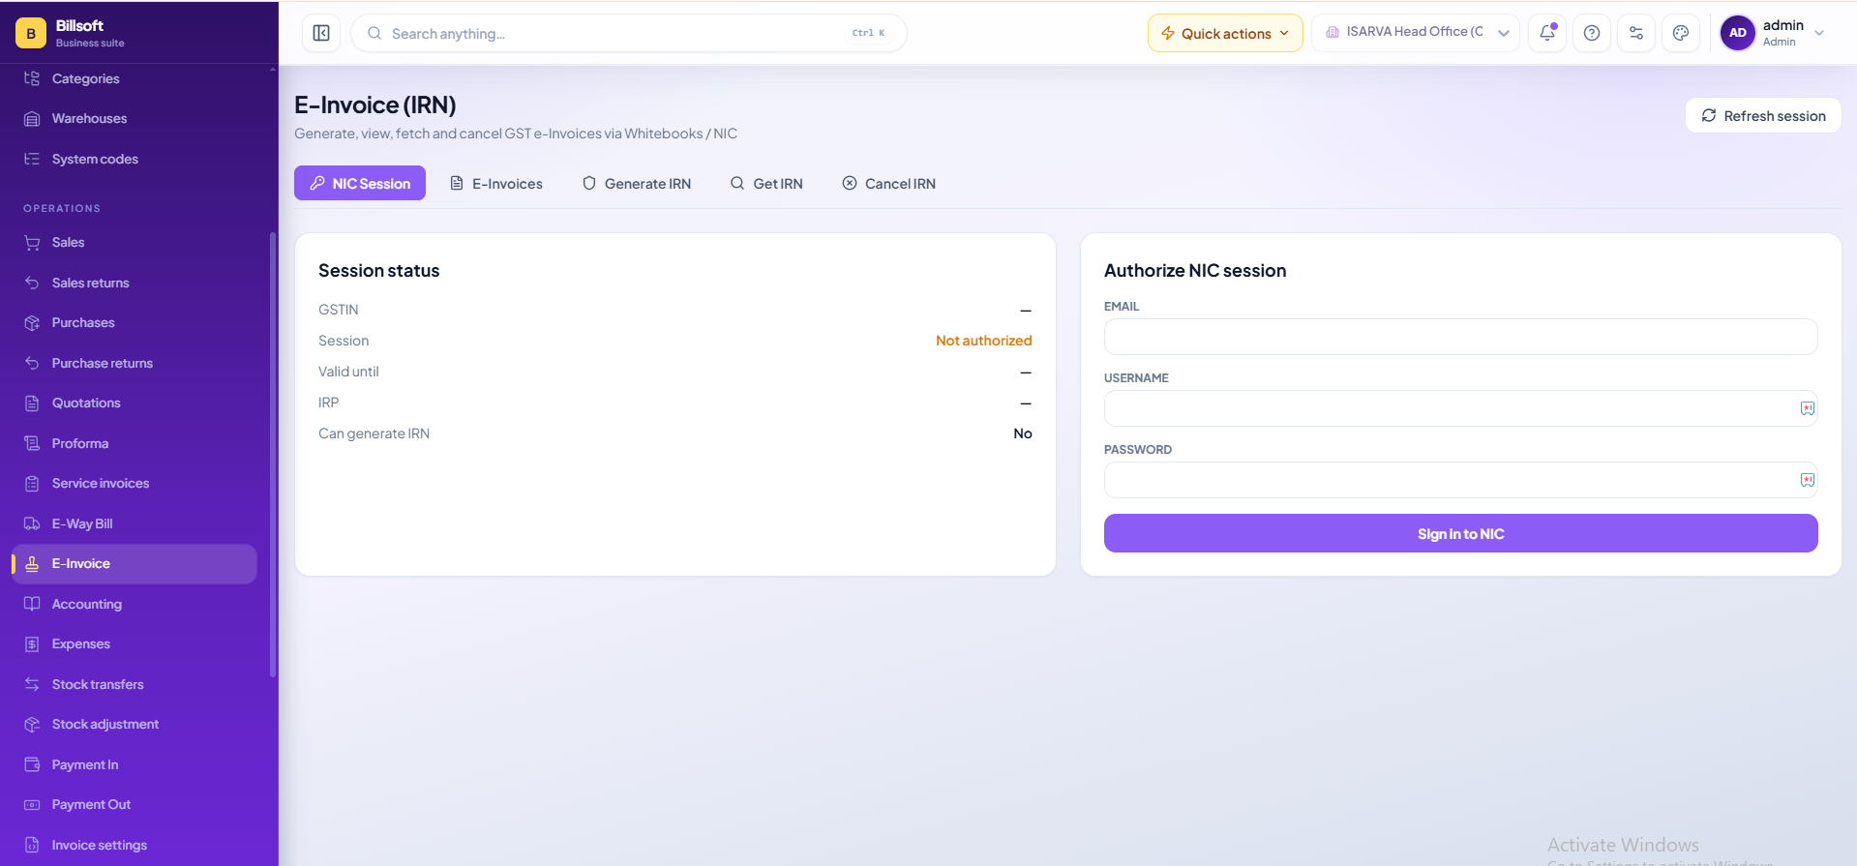This screenshot has width=1857, height=866.
Task: Open the help question mark icon
Action: (1592, 33)
